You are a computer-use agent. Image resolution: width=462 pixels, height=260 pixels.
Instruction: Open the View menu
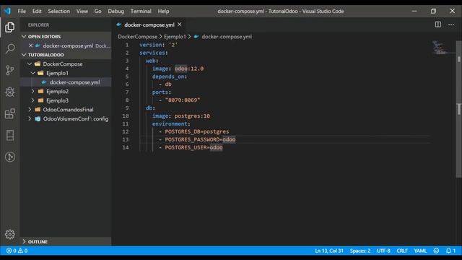(82, 12)
